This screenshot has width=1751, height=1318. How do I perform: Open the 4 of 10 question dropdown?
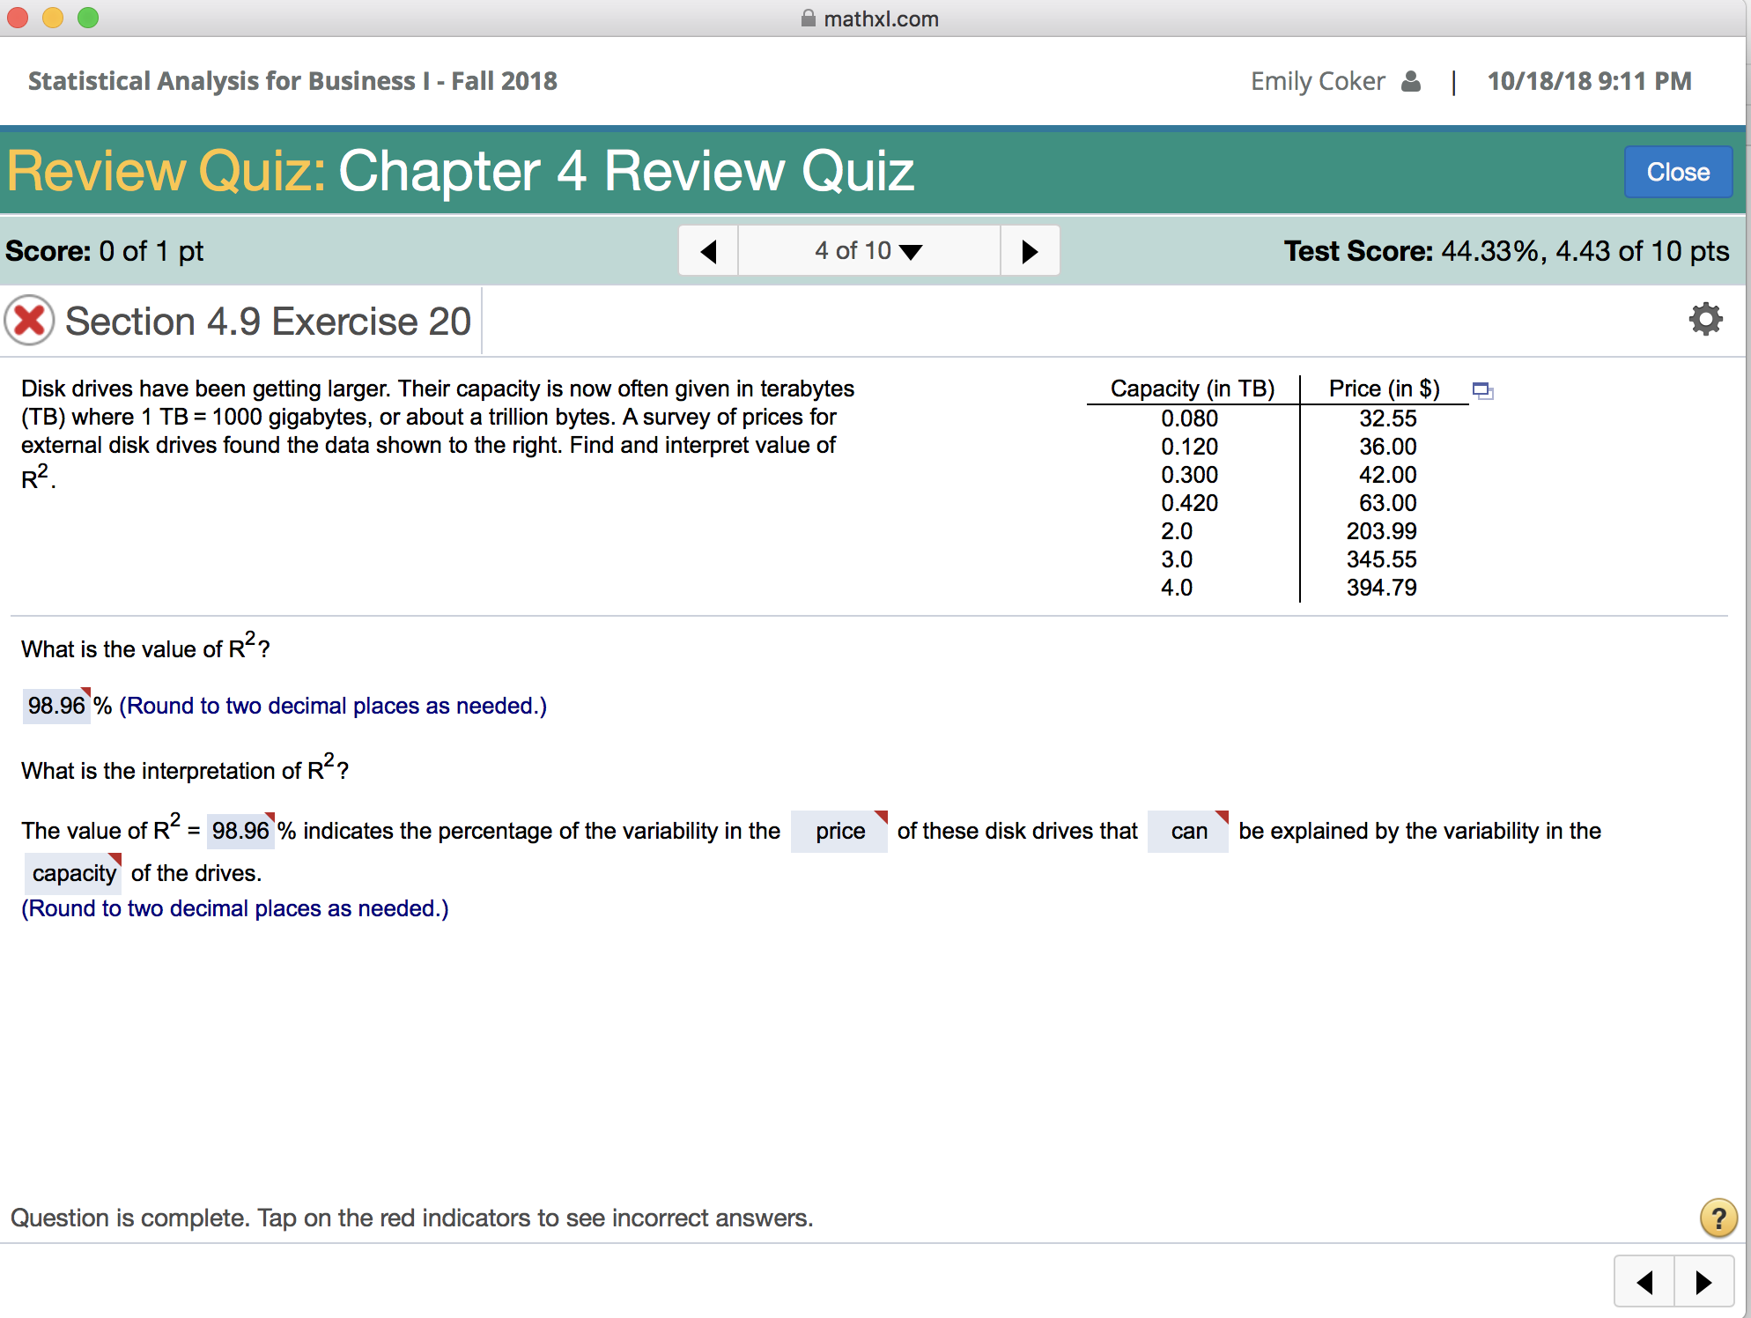[x=868, y=251]
